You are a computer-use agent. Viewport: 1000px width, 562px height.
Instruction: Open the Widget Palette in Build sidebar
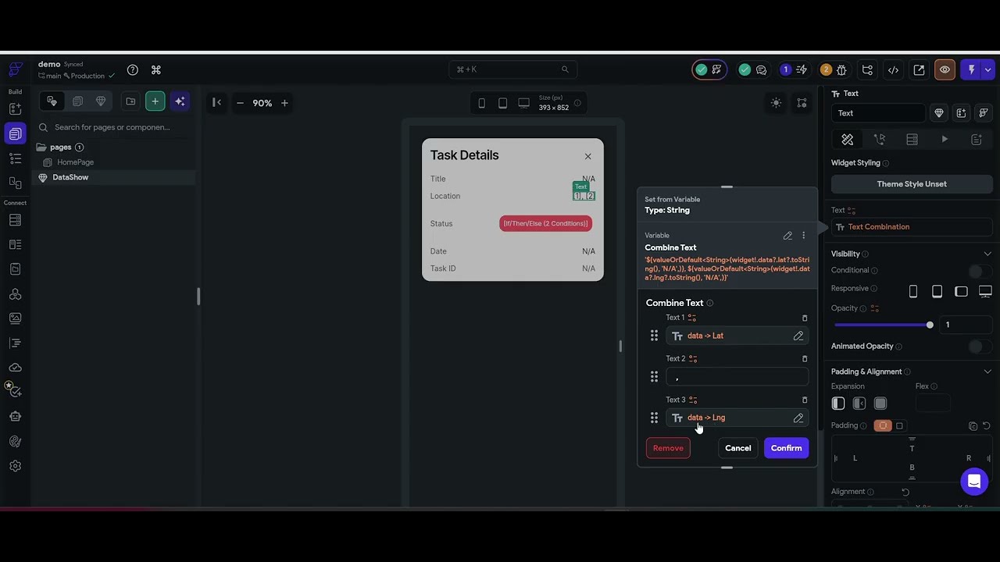(15, 108)
